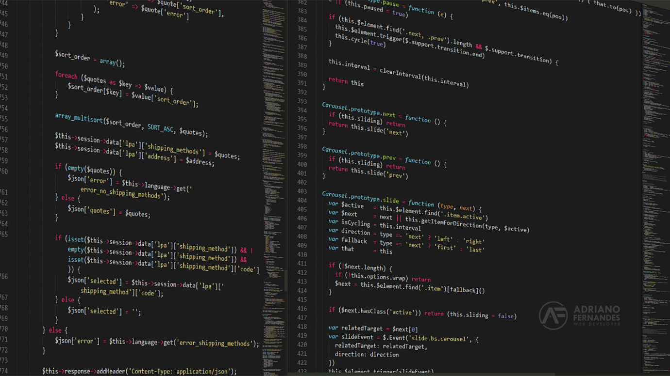This screenshot has width=670, height=376.
Task: Click the '$.support.transition.end' trigger line
Action: (410, 42)
